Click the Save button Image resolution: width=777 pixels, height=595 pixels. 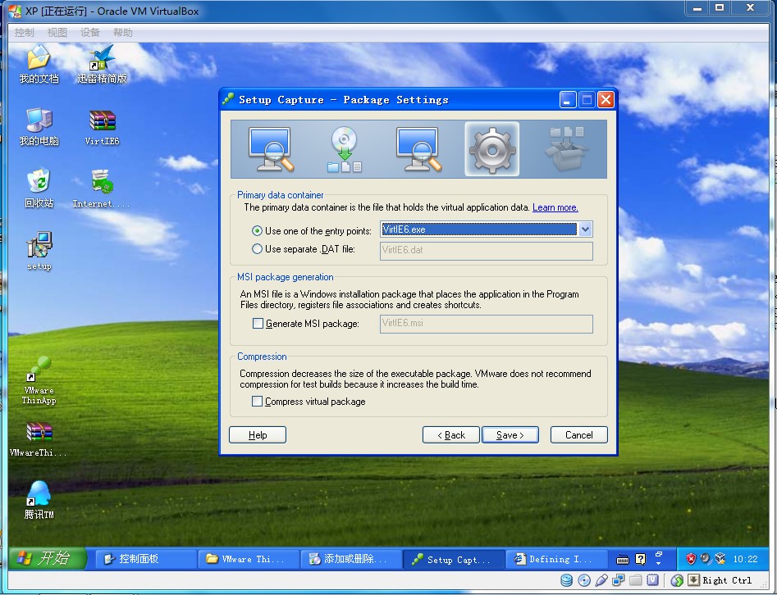tap(510, 434)
